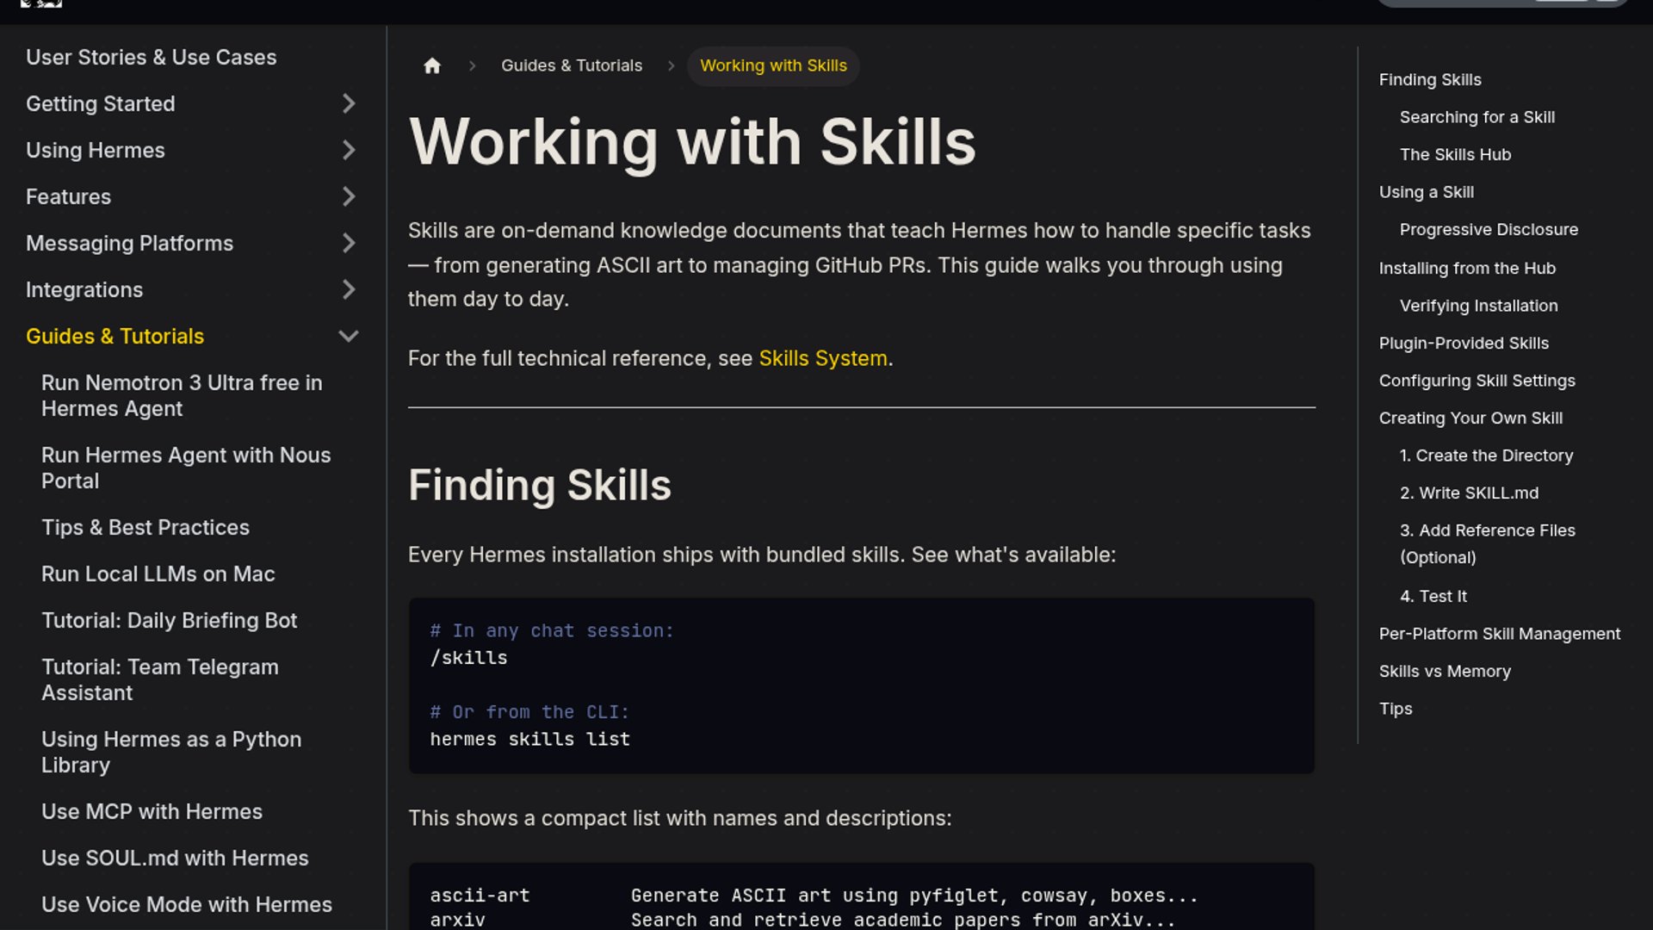Open Tips & Best Practices guide
The width and height of the screenshot is (1653, 930).
pyautogui.click(x=145, y=527)
